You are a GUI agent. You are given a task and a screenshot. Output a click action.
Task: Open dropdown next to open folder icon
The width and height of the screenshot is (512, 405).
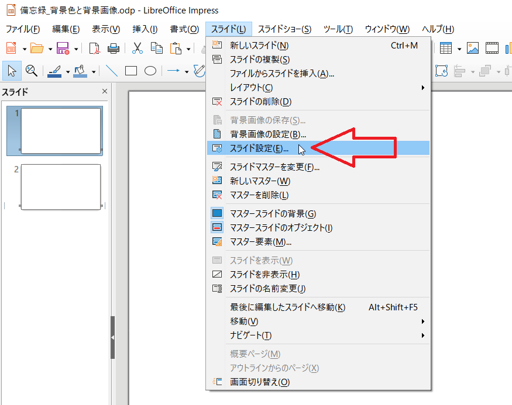[x=50, y=49]
